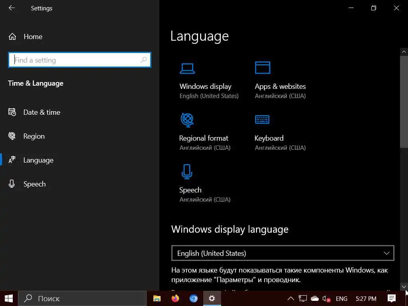Click the Settings gear taskbar icon
The image size is (408, 306).
[x=212, y=298]
